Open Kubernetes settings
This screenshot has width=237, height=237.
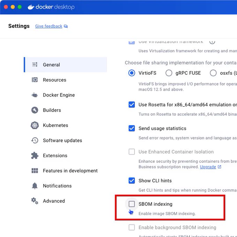[66, 125]
